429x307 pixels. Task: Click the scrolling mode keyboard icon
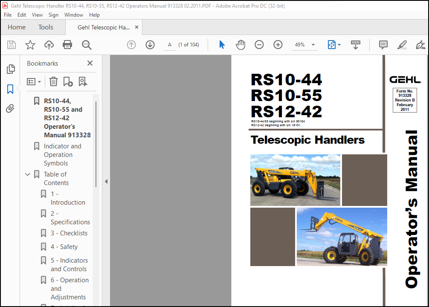pyautogui.click(x=355, y=45)
